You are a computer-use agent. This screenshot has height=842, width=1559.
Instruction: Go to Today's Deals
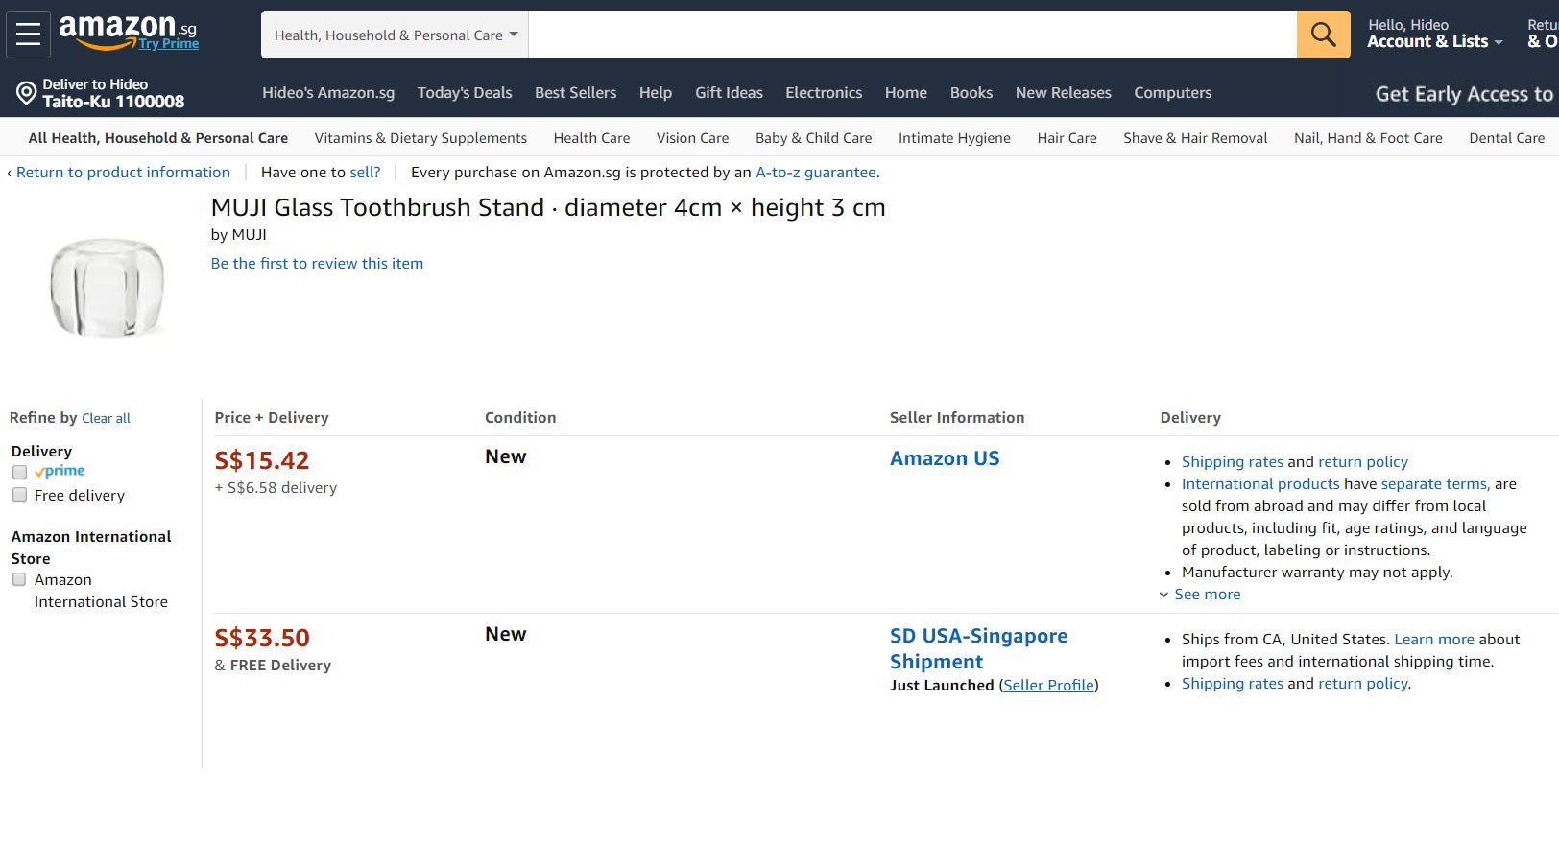[465, 93]
